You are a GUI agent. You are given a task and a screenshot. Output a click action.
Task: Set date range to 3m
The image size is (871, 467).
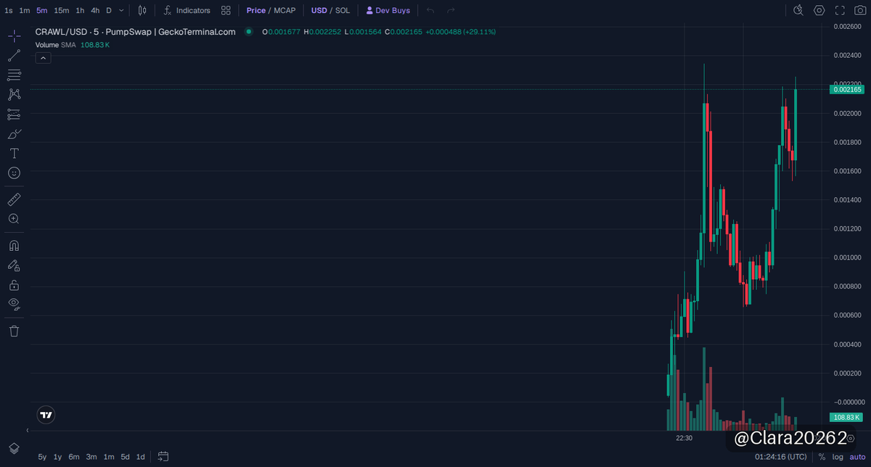[91, 457]
